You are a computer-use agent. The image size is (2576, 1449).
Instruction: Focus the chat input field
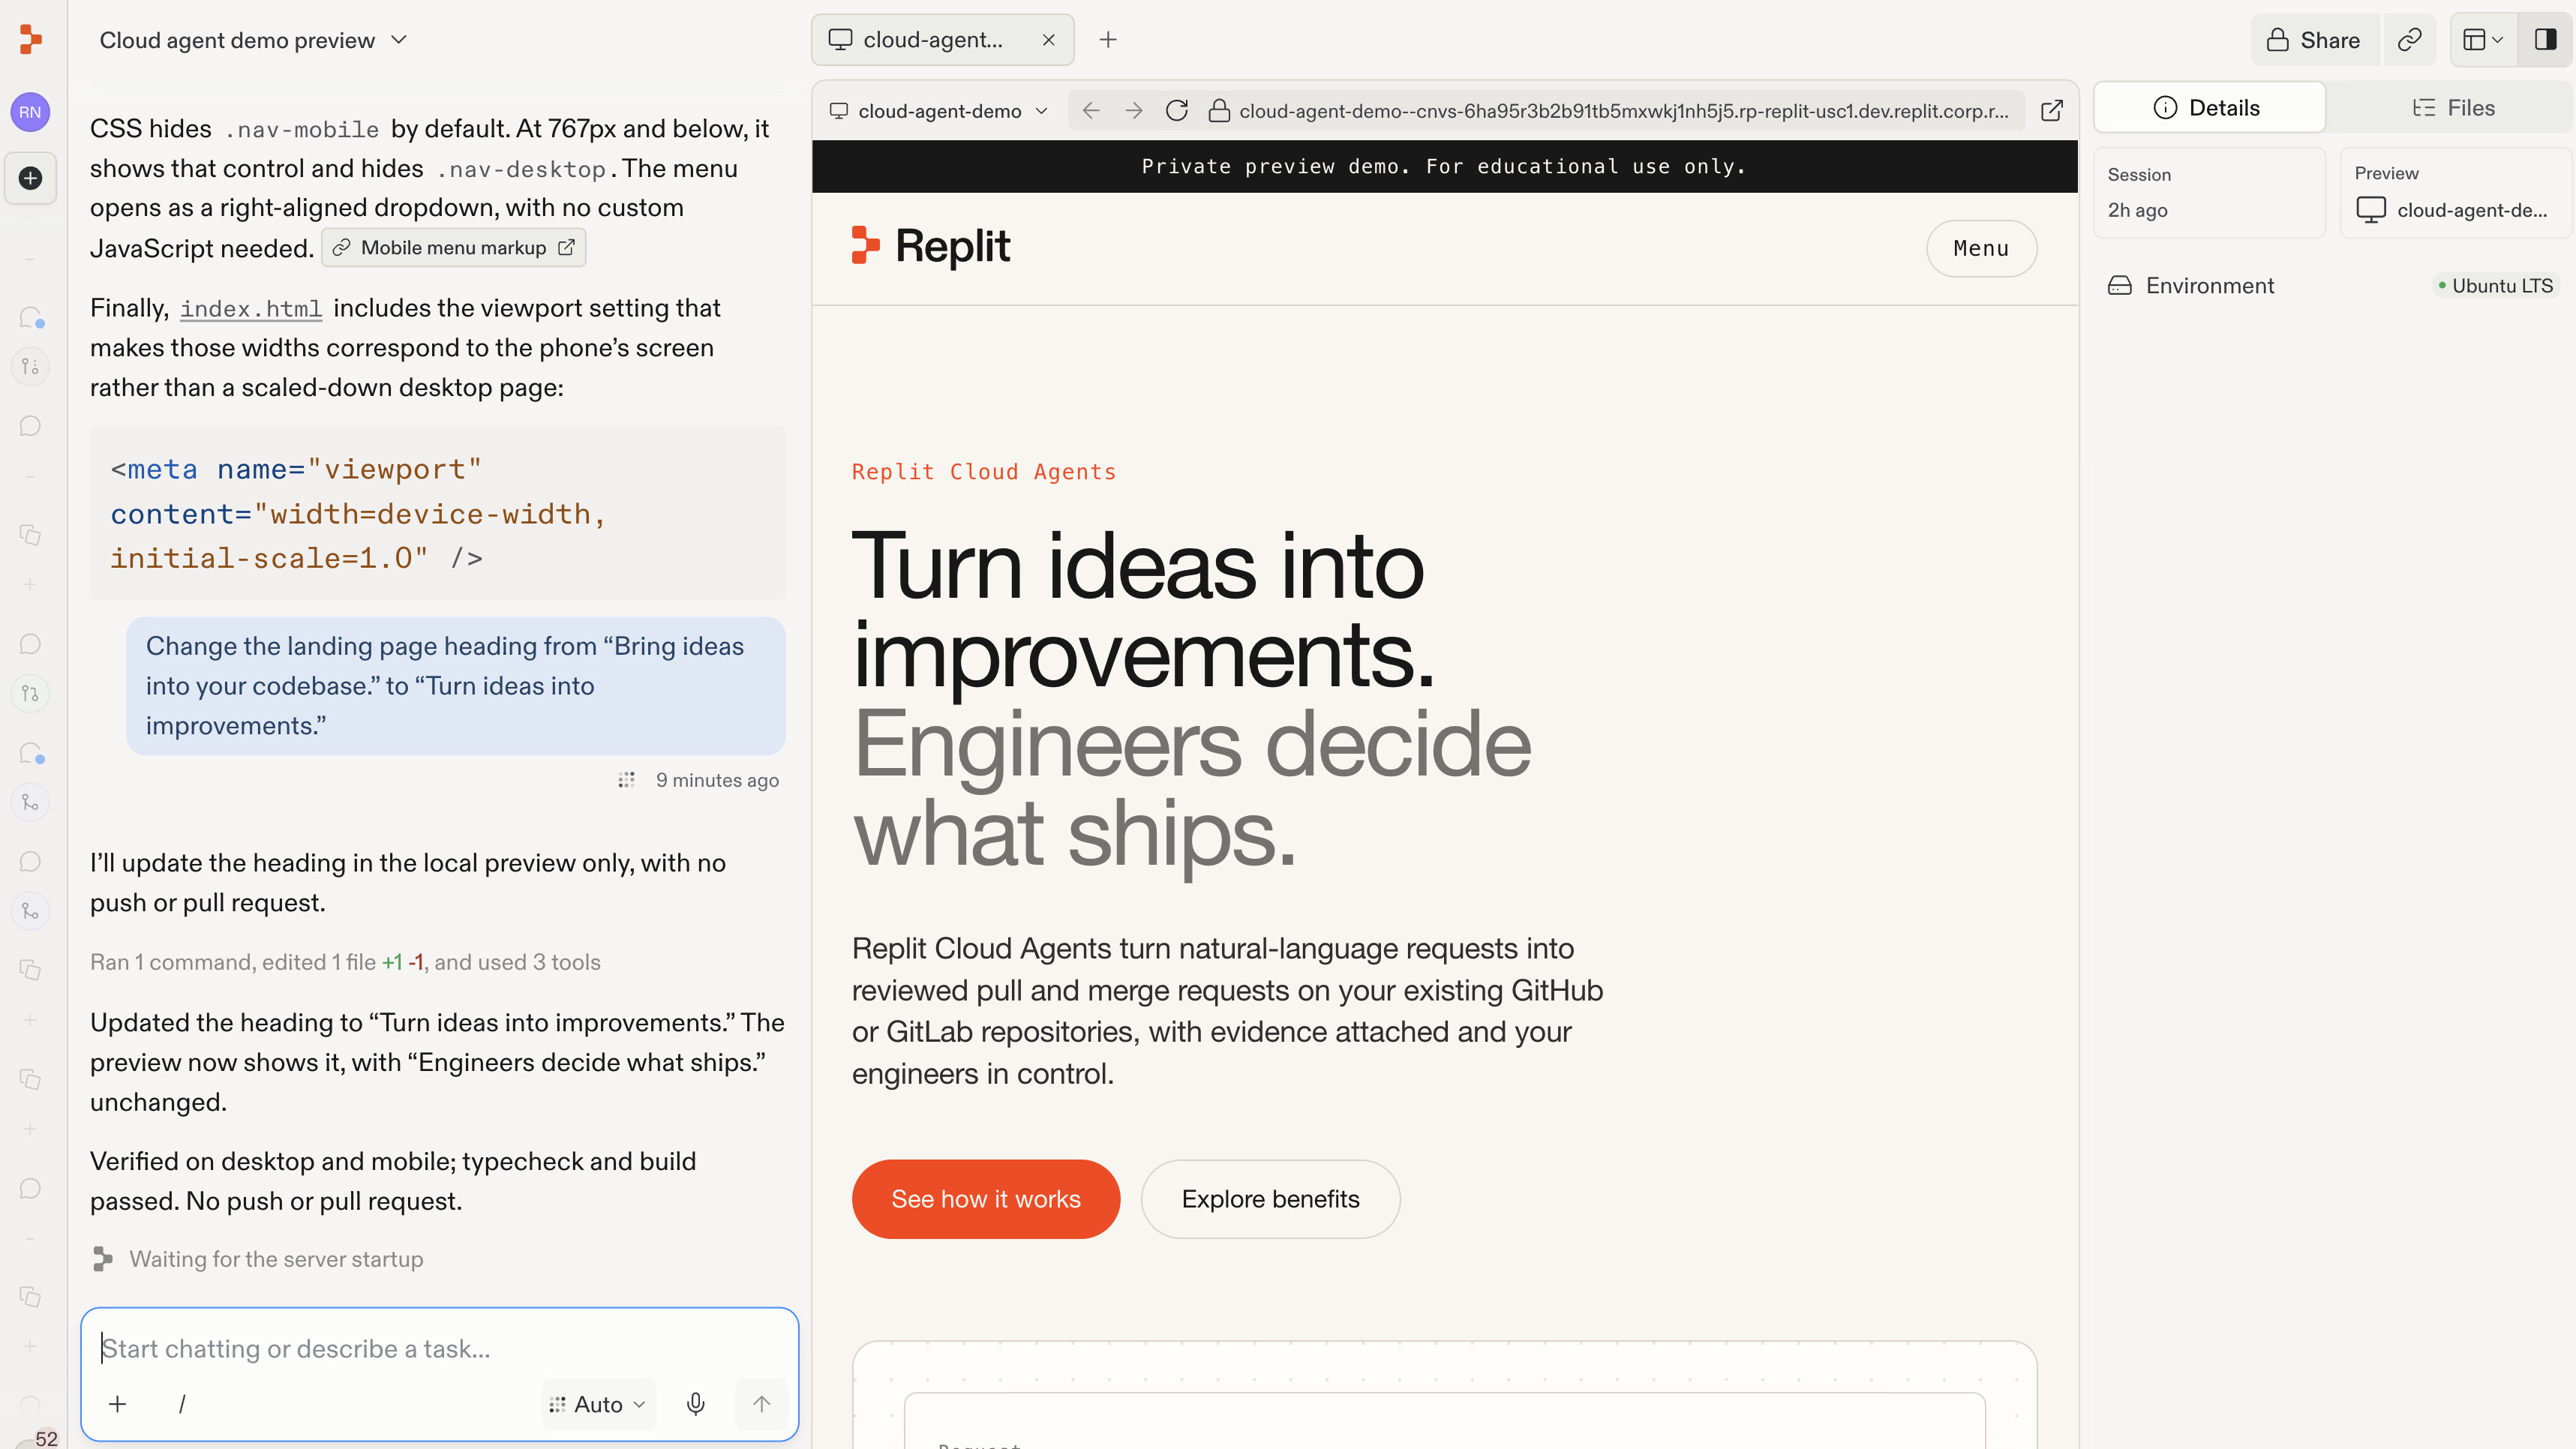(x=440, y=1348)
